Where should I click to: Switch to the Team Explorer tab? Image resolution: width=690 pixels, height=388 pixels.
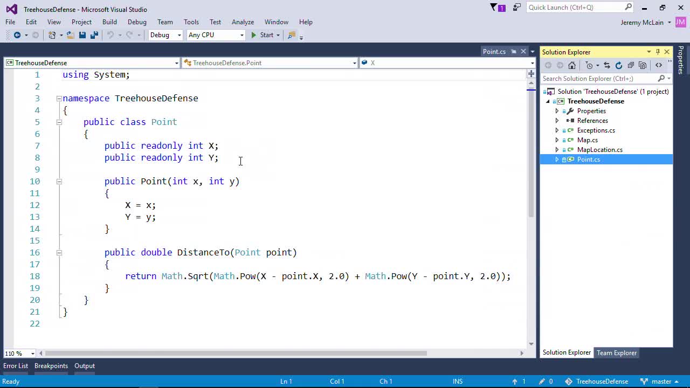click(617, 353)
